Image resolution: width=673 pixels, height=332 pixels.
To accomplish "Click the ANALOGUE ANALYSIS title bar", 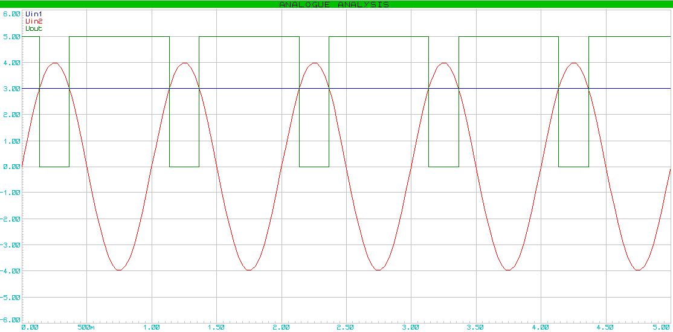I will tap(336, 4).
